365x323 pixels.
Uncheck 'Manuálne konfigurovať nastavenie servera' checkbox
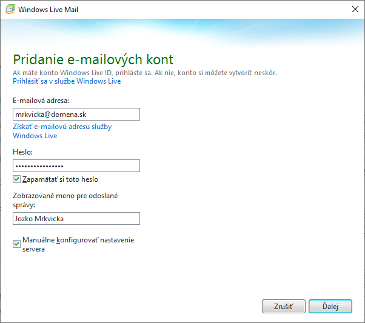[x=16, y=244]
